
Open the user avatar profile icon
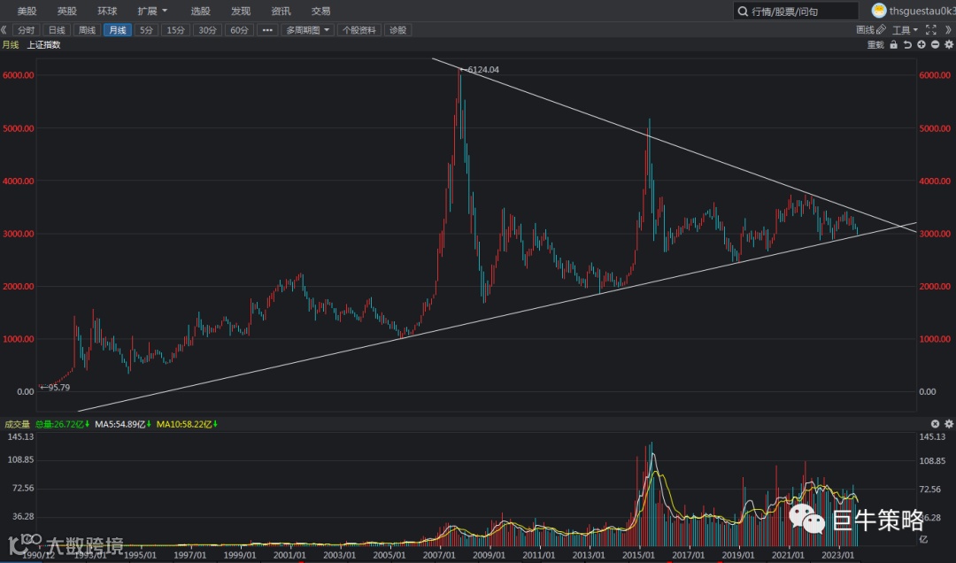point(879,11)
